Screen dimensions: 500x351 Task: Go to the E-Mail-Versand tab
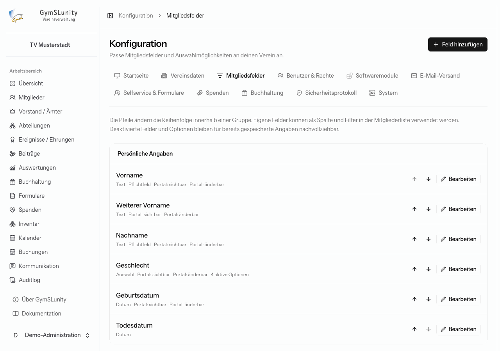(x=435, y=76)
